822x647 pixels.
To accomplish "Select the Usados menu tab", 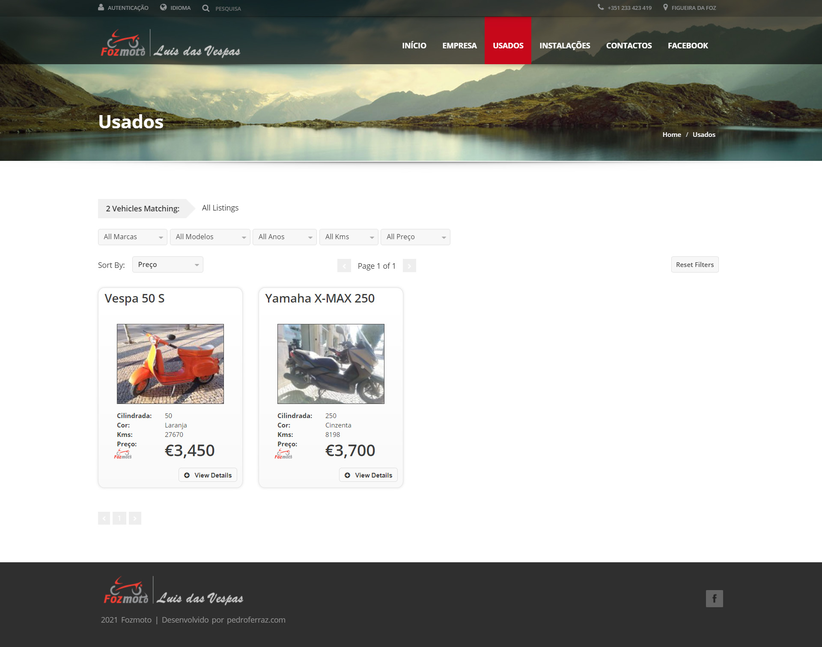I will click(508, 41).
